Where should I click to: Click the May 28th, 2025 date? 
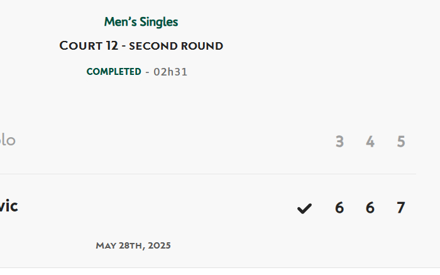(133, 245)
